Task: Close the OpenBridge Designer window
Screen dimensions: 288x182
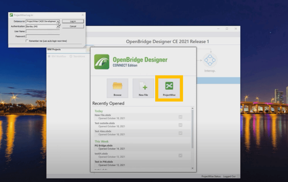Action: coord(236,29)
